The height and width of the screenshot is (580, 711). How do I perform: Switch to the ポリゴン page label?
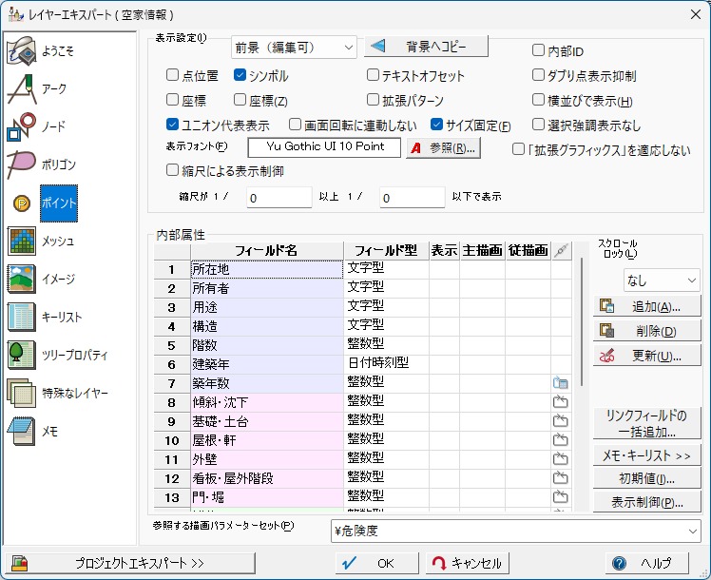59,164
